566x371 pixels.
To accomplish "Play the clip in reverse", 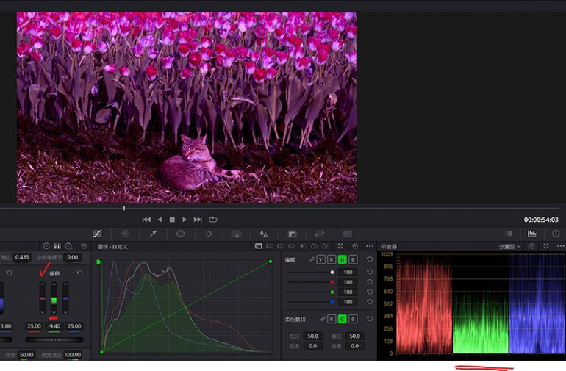I will click(x=160, y=220).
